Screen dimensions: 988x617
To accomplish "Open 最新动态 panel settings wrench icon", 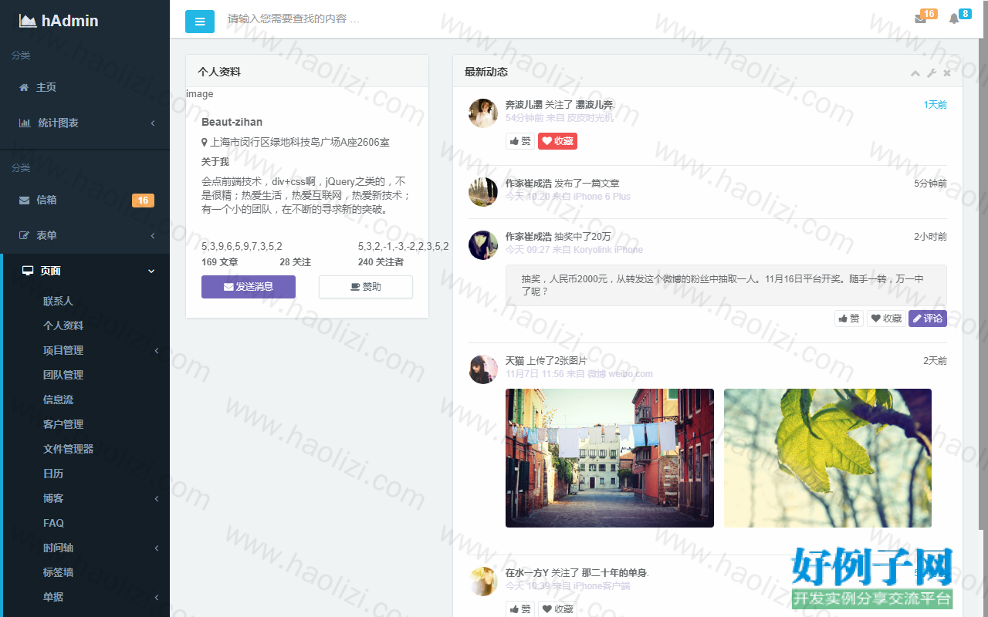I will (932, 73).
